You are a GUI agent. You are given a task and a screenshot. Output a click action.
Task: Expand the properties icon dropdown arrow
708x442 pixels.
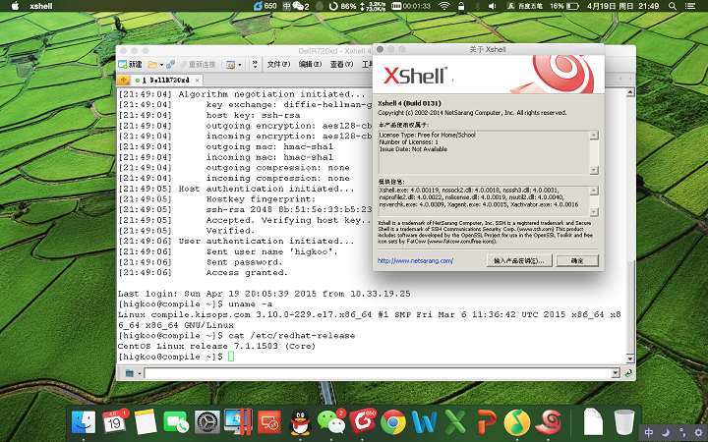coord(239,65)
